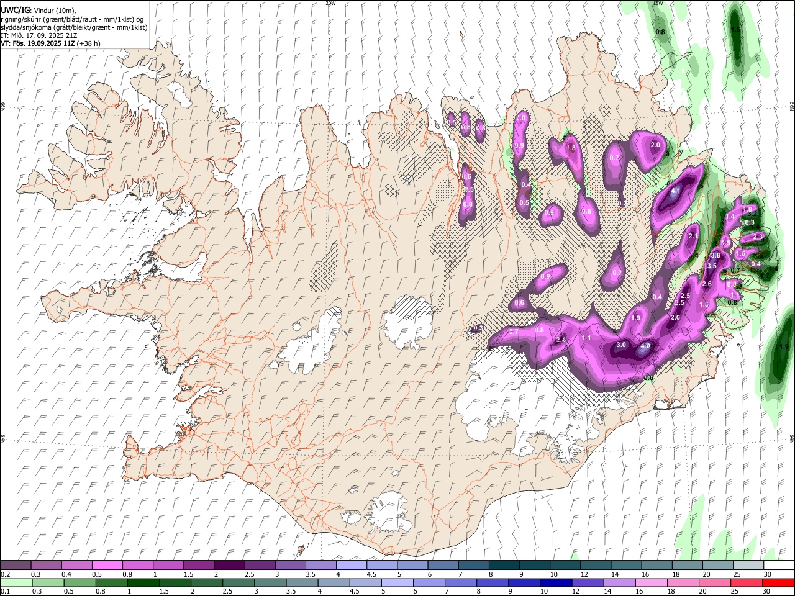Select the dark teal swatch between 8 and 9, upper row
This screenshot has height=596, width=795.
[504, 565]
